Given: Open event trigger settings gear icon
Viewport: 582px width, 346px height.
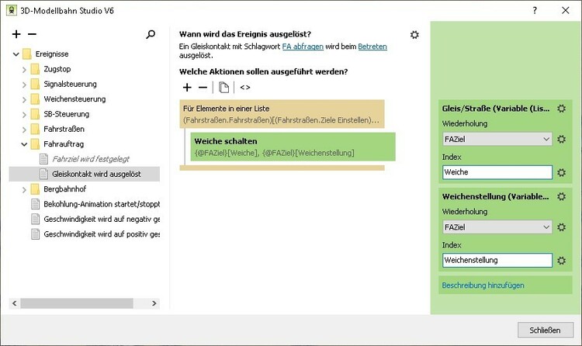Looking at the screenshot, I should pyautogui.click(x=414, y=35).
